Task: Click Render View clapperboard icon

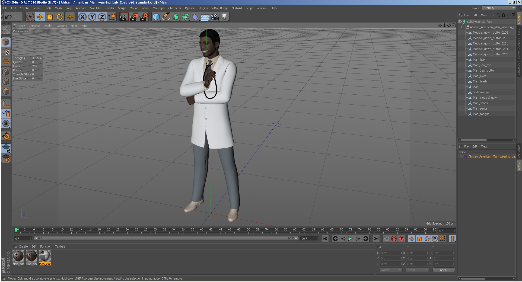Action: [124, 17]
